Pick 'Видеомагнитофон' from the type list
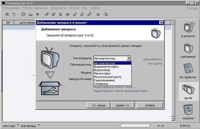 [106, 67]
